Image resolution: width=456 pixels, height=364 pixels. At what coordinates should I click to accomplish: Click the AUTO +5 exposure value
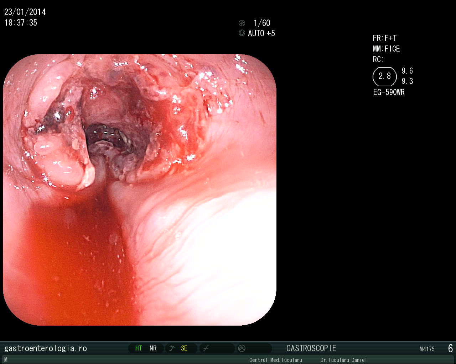click(x=261, y=33)
